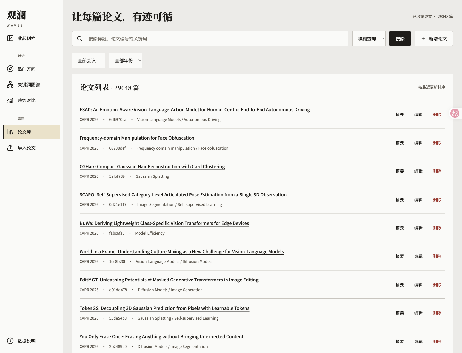Screen dimensions: 462x353
Task: Click Model Efficiency keyword text
Action: pyautogui.click(x=150, y=233)
